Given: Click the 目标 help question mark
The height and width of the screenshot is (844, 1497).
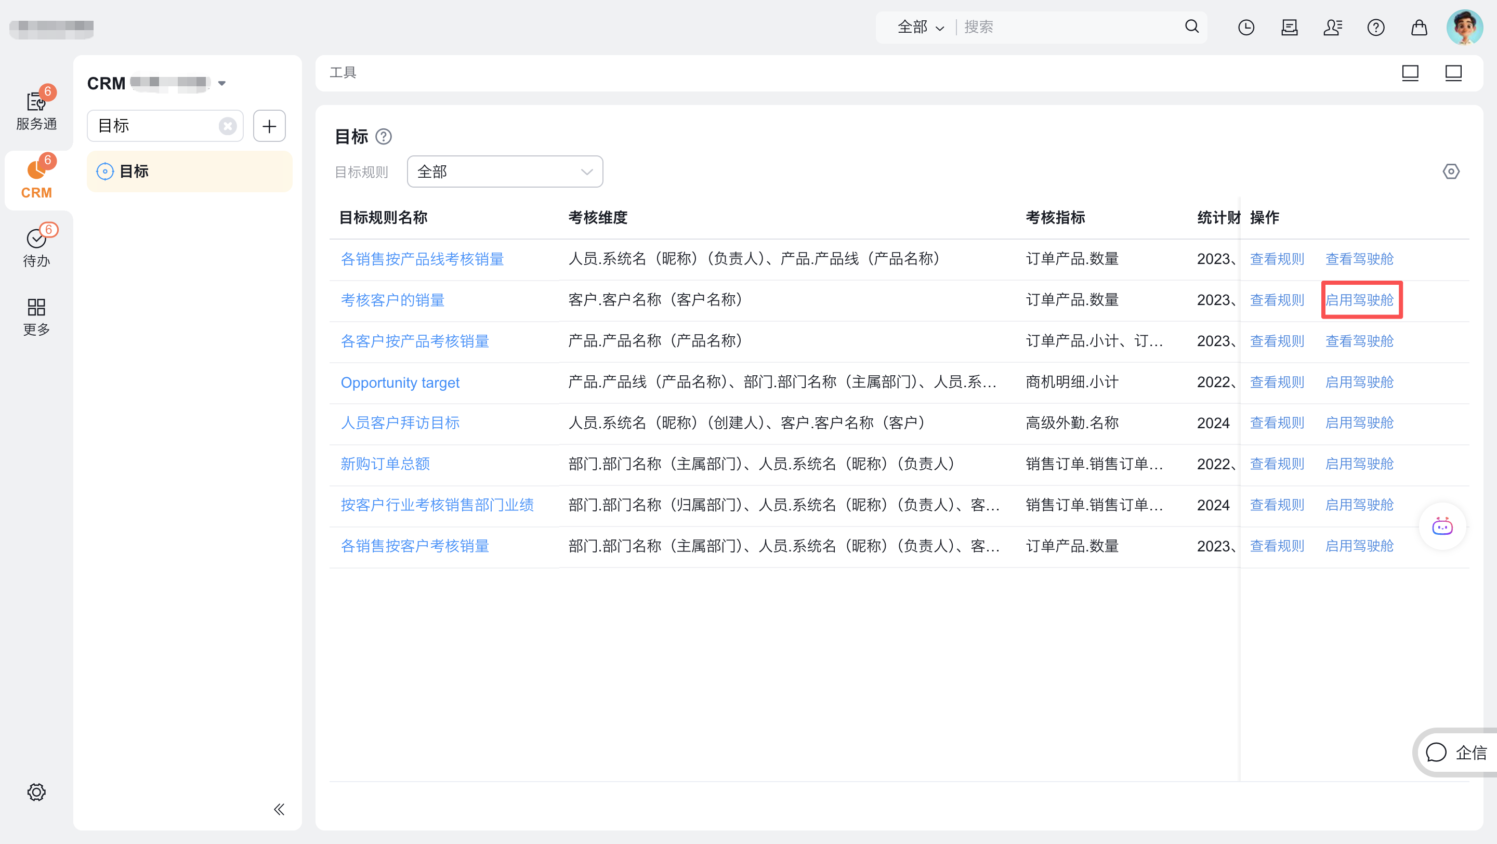Looking at the screenshot, I should pyautogui.click(x=384, y=137).
